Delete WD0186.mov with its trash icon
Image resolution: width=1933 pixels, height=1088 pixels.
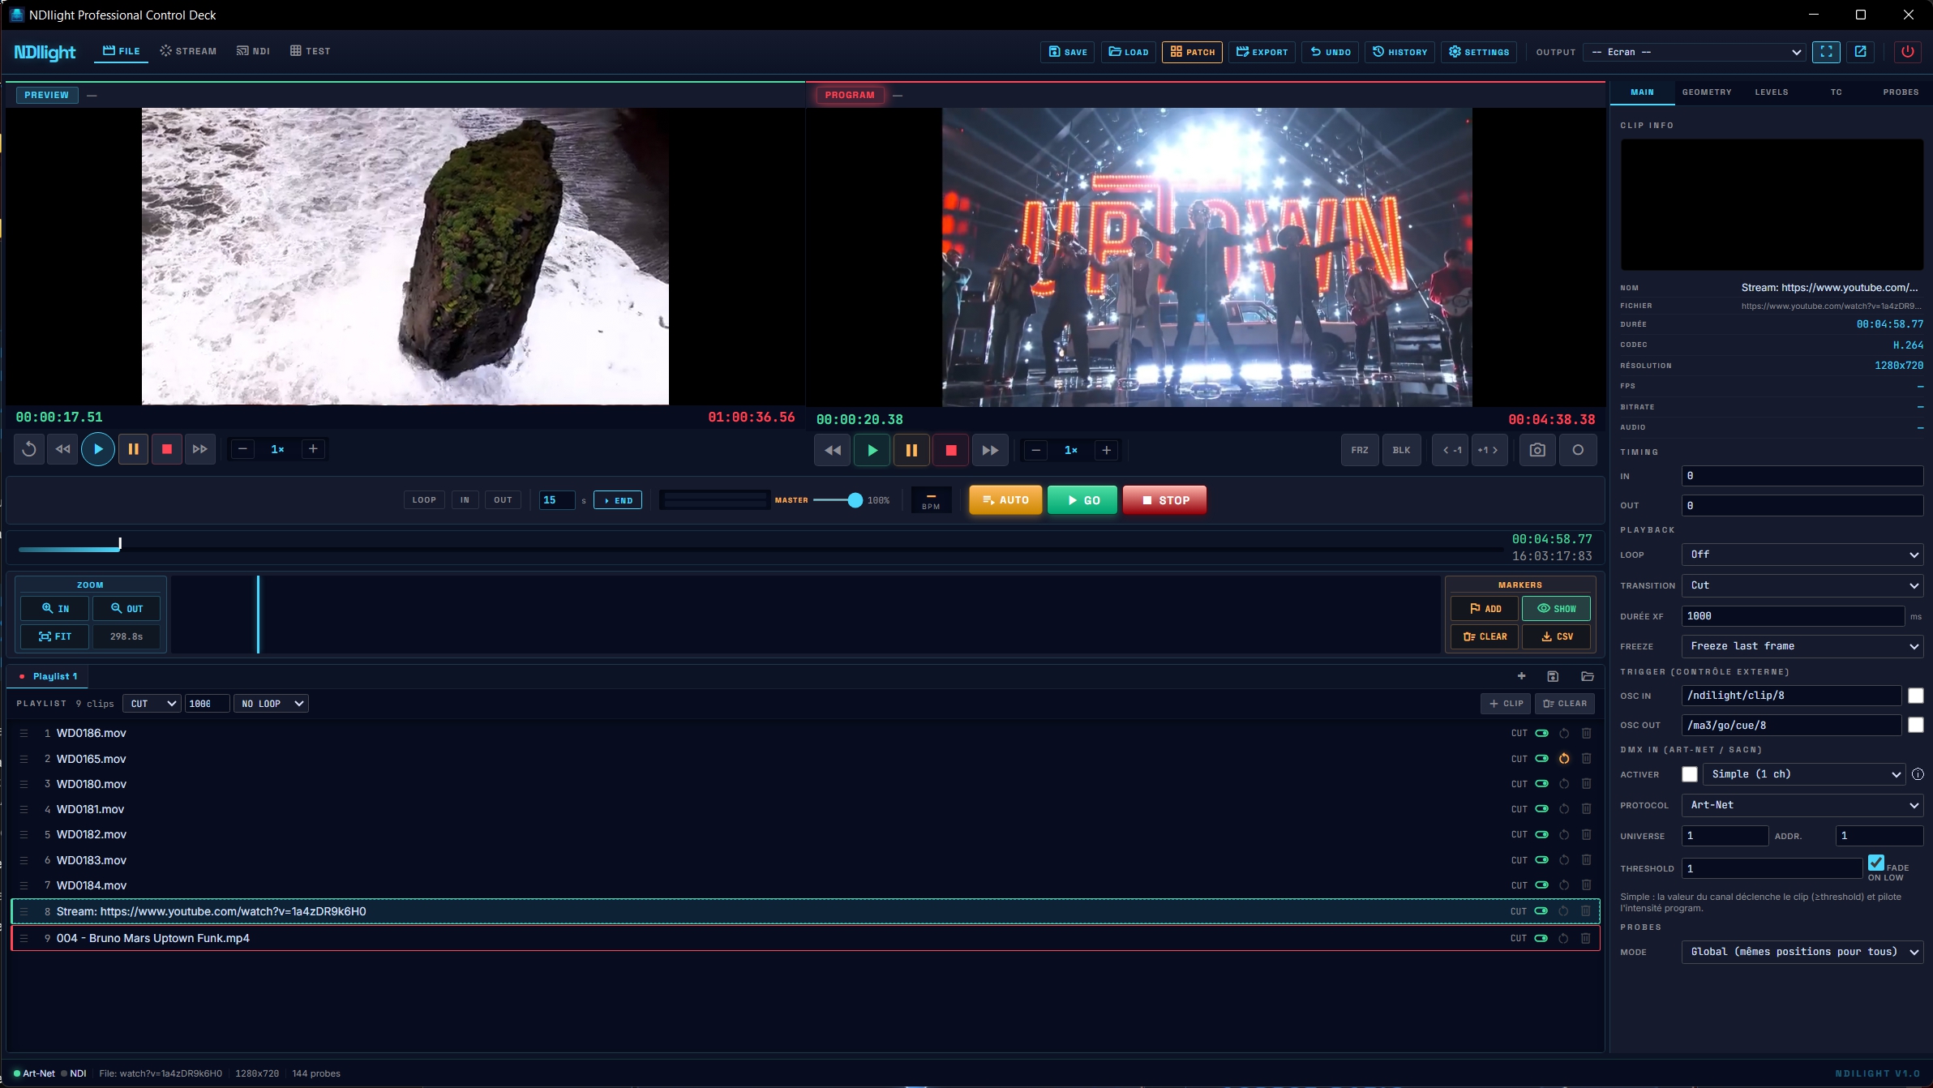click(x=1587, y=733)
